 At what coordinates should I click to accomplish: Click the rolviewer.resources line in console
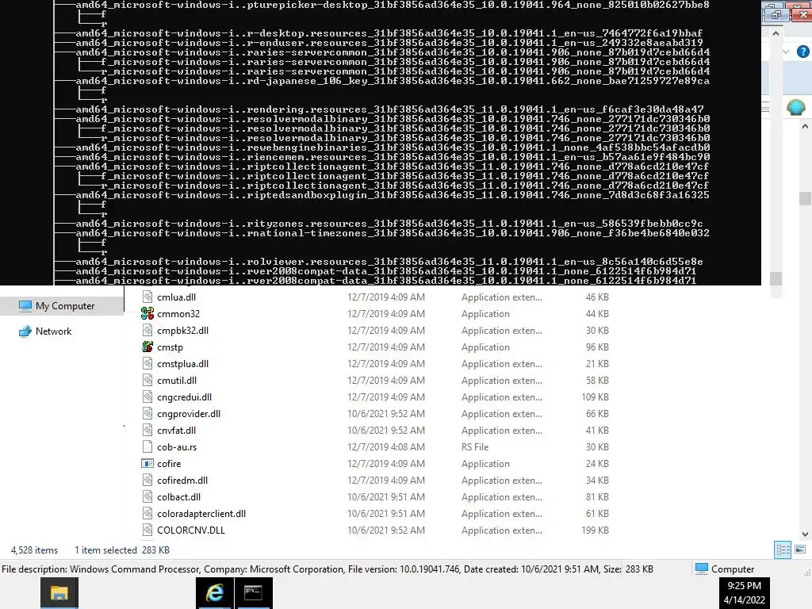point(389,262)
